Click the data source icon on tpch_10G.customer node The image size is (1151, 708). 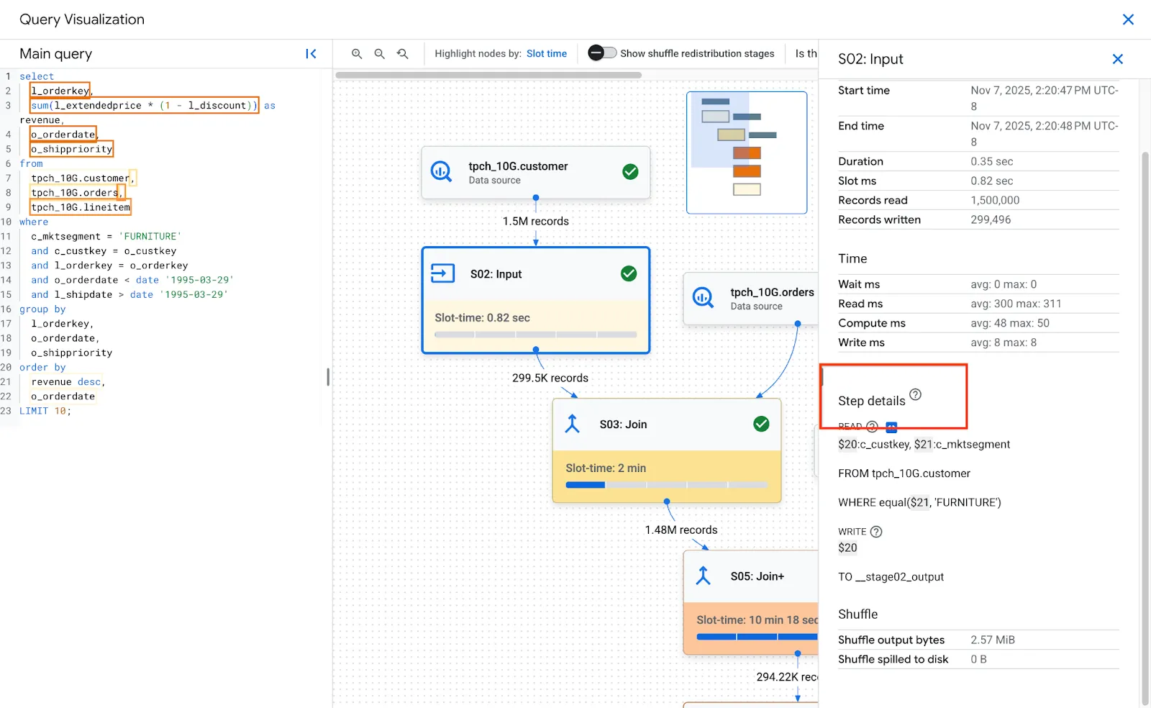click(442, 172)
